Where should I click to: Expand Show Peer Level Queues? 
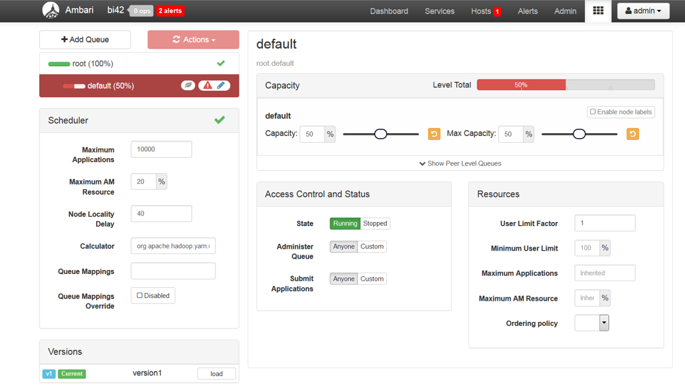(460, 163)
